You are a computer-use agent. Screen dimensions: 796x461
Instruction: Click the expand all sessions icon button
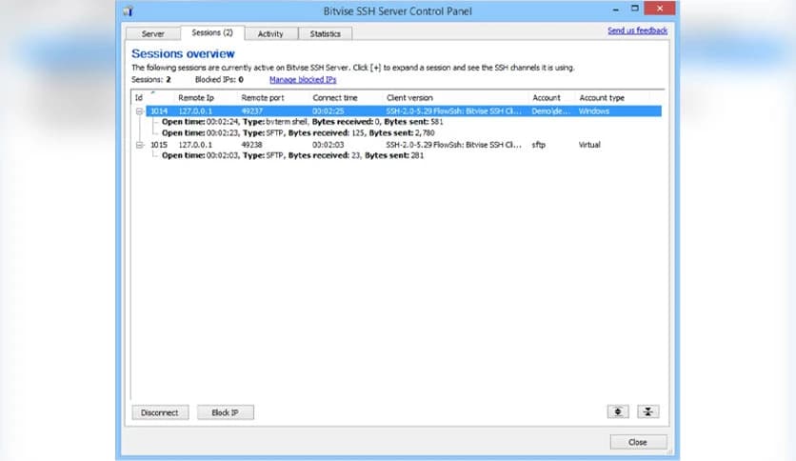coord(618,411)
